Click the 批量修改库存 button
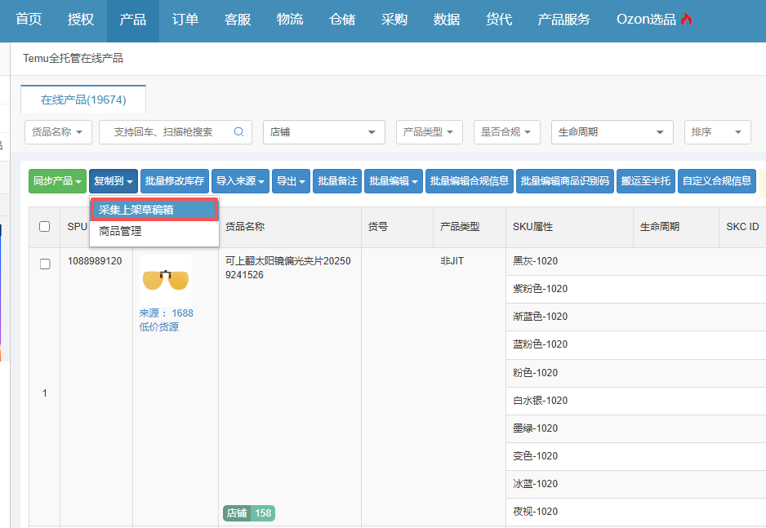Screen dimensions: 766x528 coord(174,181)
